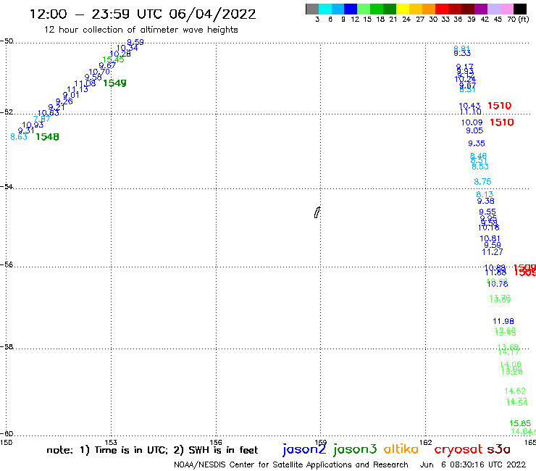
Task: Click the green wave height value '15.85'
Action: point(520,423)
